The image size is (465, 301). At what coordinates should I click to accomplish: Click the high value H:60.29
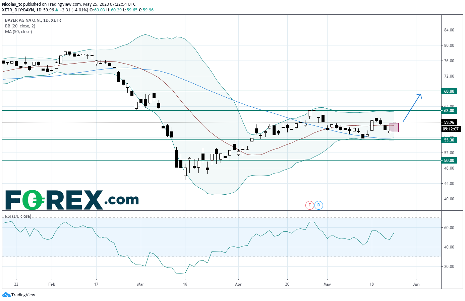point(114,10)
